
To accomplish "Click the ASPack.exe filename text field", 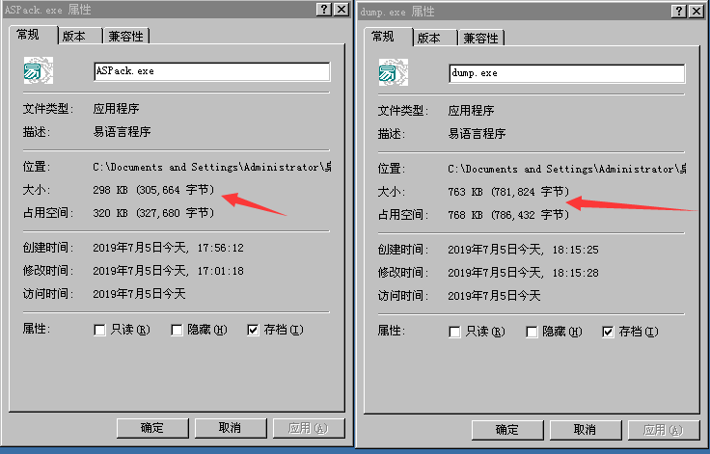I will tap(212, 71).
